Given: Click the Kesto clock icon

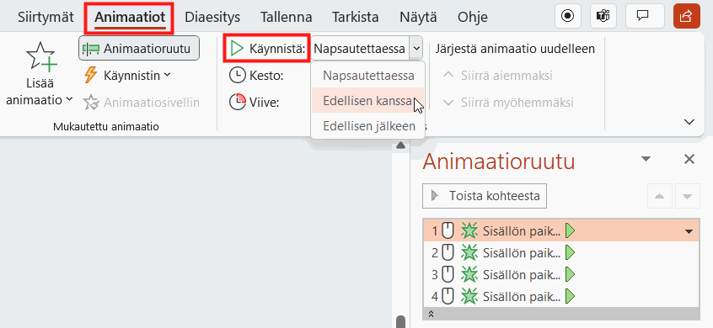Looking at the screenshot, I should point(238,76).
